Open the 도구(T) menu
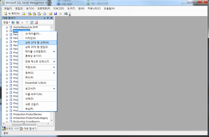 [71, 9]
